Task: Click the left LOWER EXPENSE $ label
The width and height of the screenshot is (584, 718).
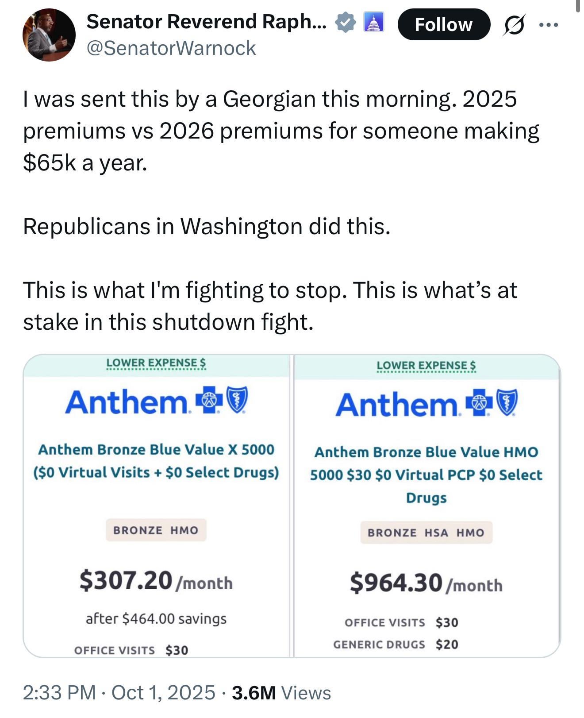Action: 156,363
